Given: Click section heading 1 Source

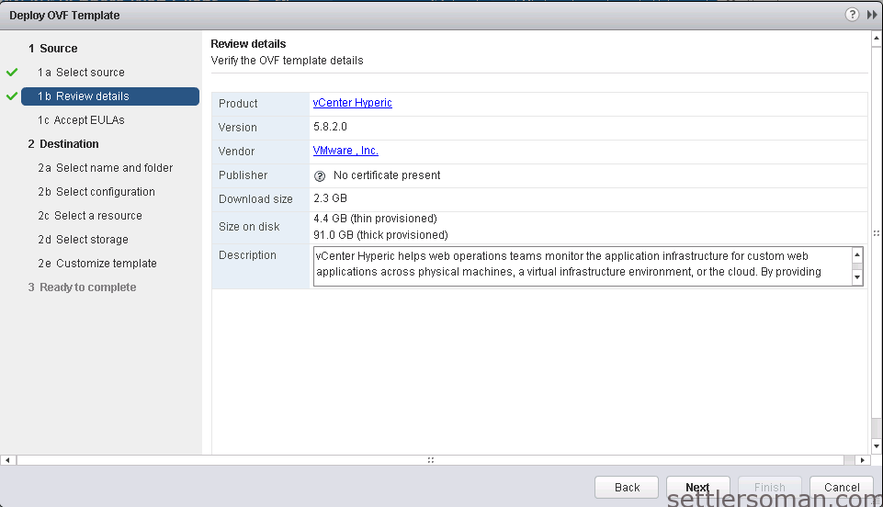Looking at the screenshot, I should pos(53,49).
